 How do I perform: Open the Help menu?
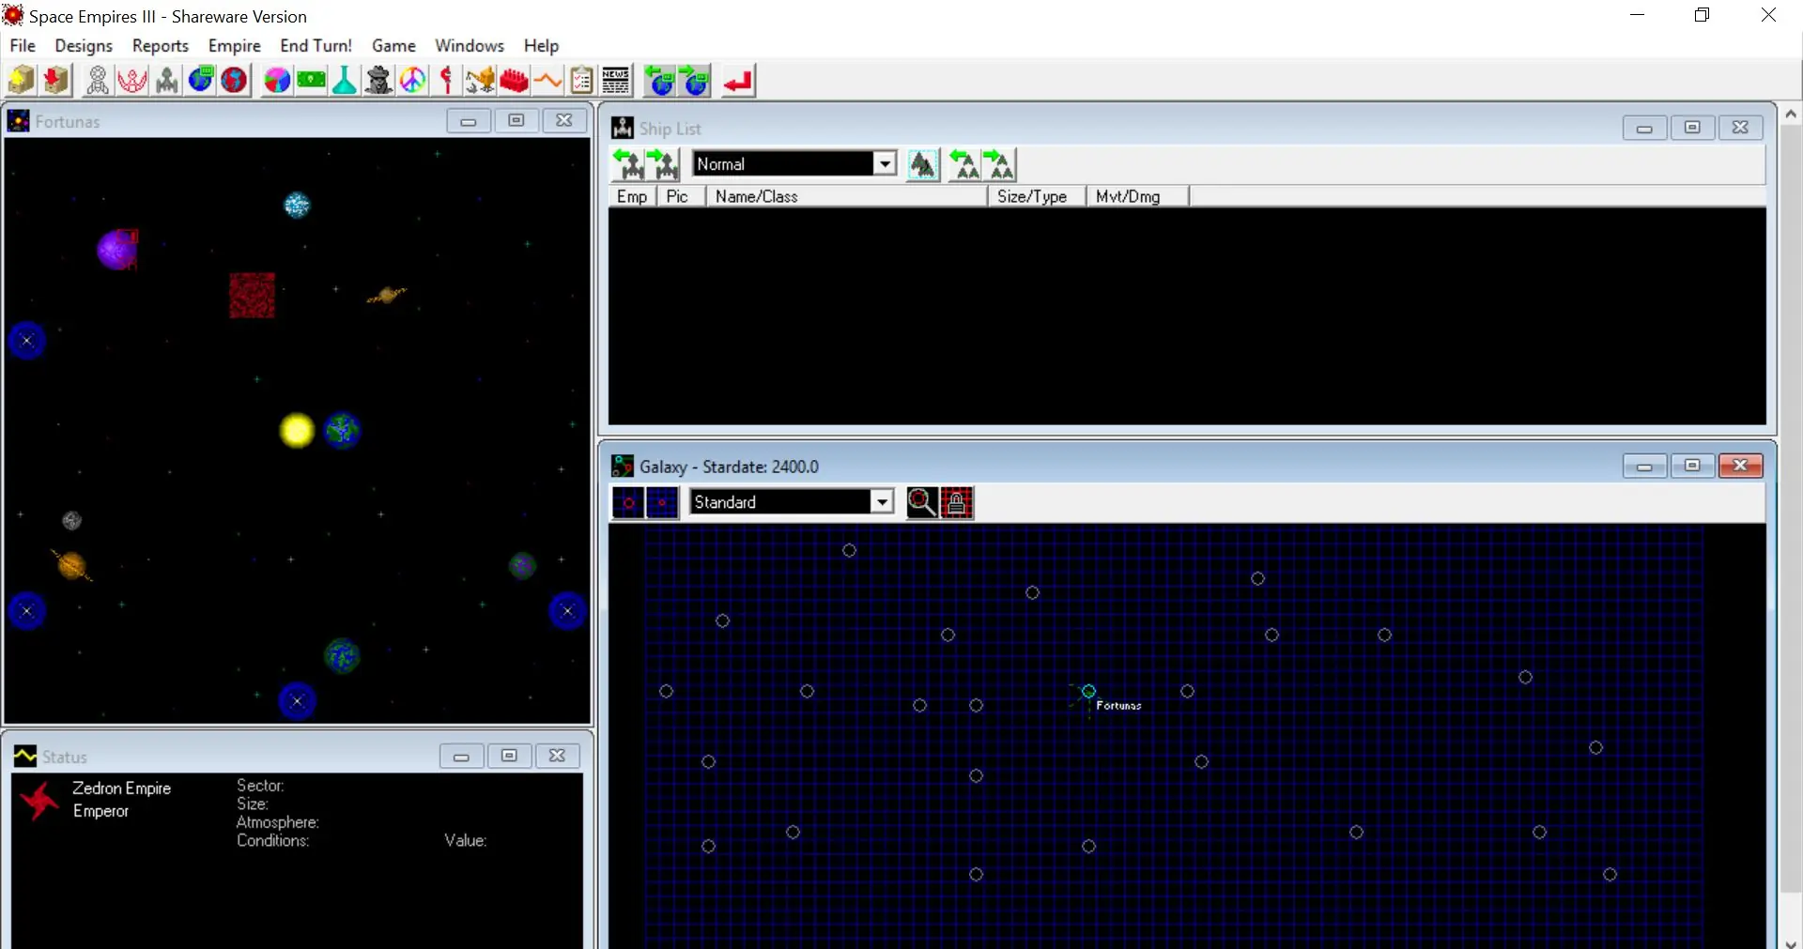541,45
